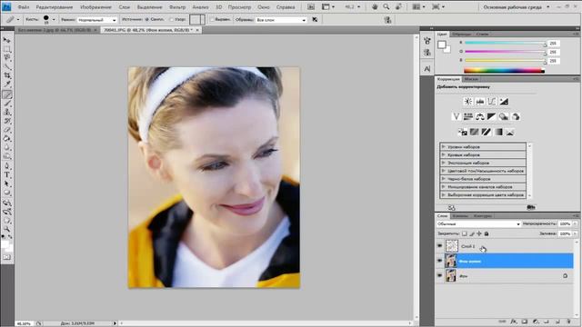Viewport: 582px width, 327px height.
Task: Click the foreground swatch in Color panel
Action: click(442, 45)
